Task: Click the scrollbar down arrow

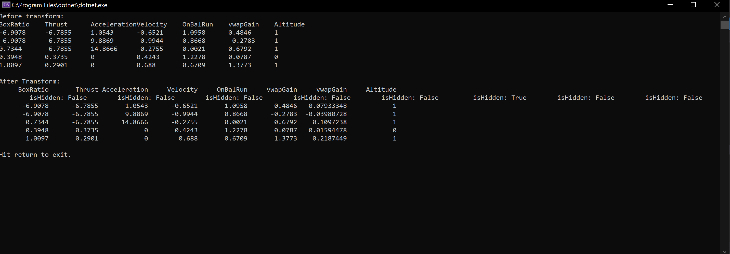Action: (x=725, y=252)
